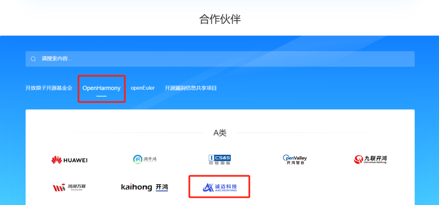Switch to the 开放原子开源基金会 tab
The width and height of the screenshot is (439, 205).
coord(49,88)
